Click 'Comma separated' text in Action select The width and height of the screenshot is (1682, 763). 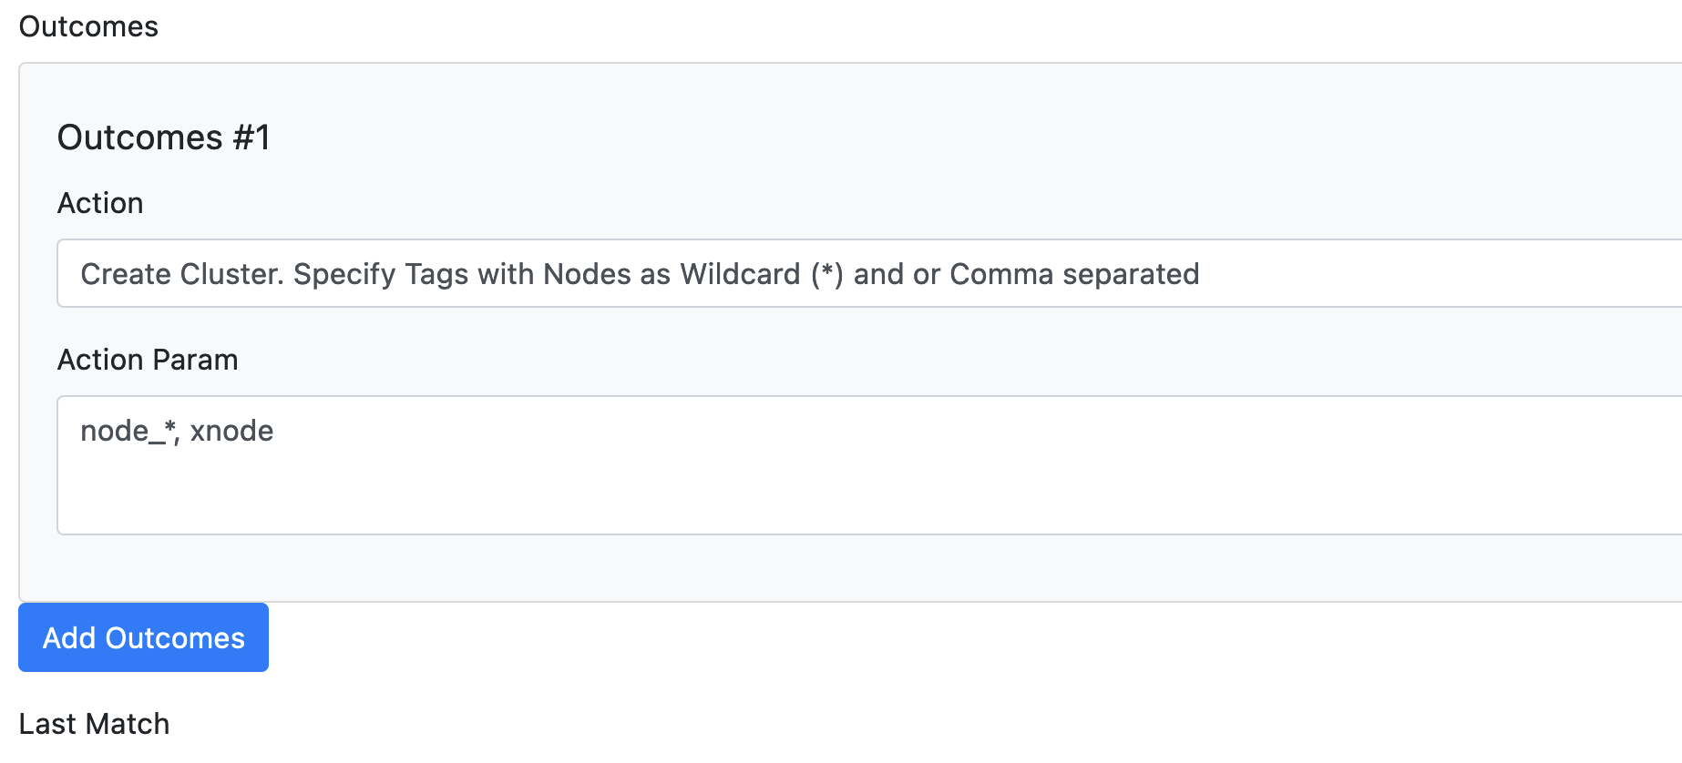[1074, 274]
